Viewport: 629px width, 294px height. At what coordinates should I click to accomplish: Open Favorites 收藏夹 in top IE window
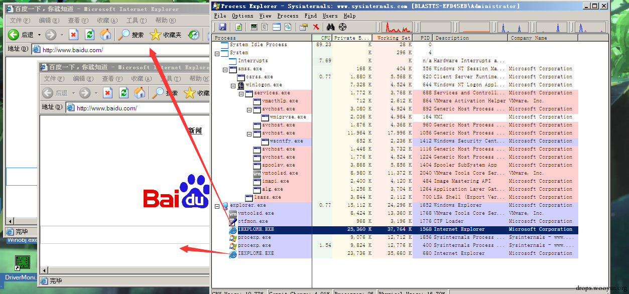(166, 35)
